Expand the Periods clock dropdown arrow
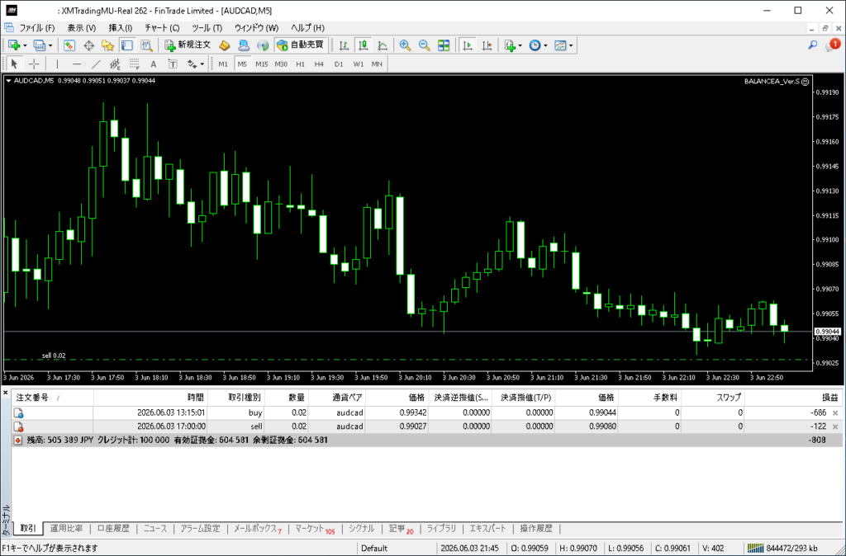This screenshot has height=556, width=846. pos(545,46)
